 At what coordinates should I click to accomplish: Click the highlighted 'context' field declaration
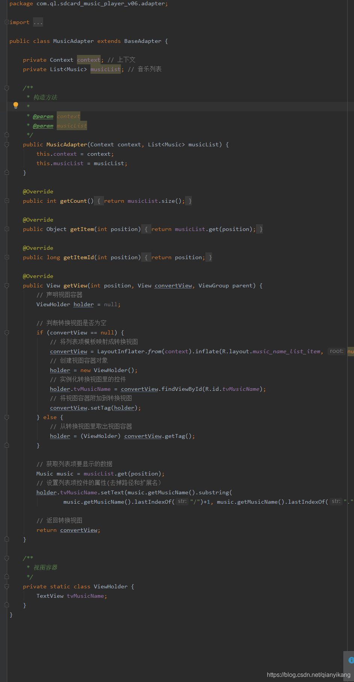[89, 60]
